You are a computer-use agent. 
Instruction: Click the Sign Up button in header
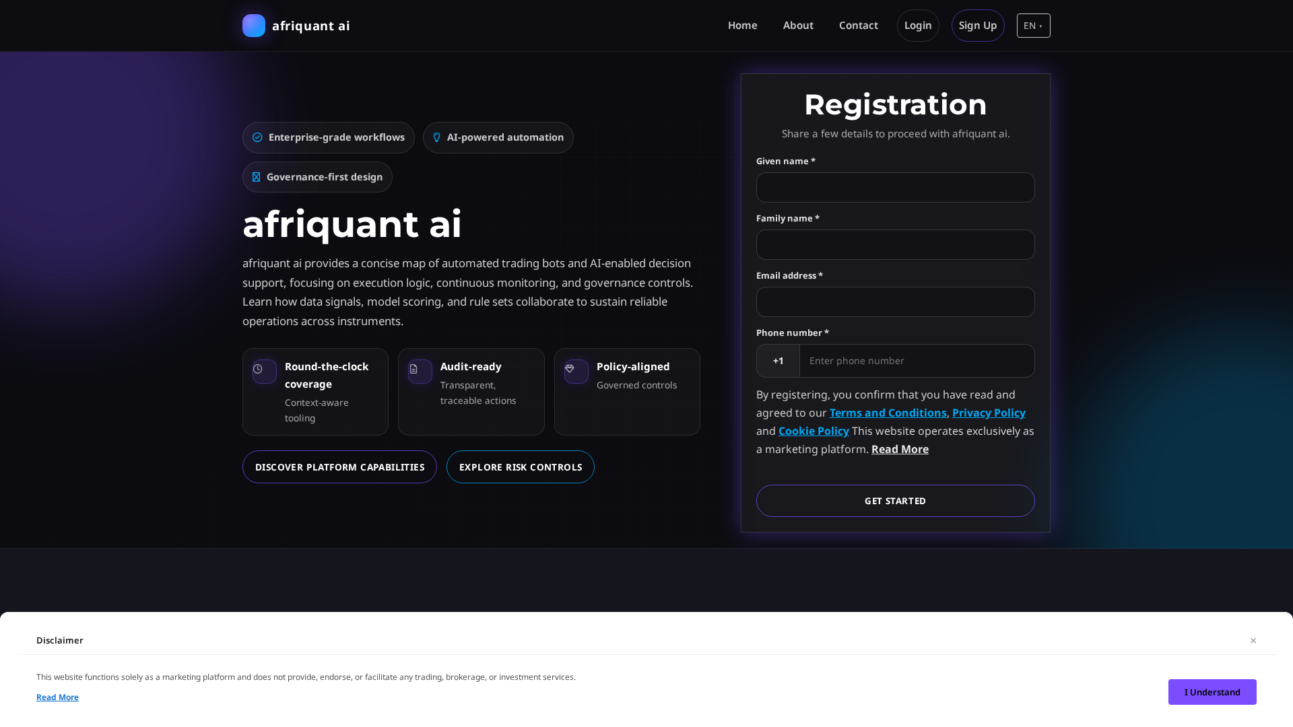point(978,26)
